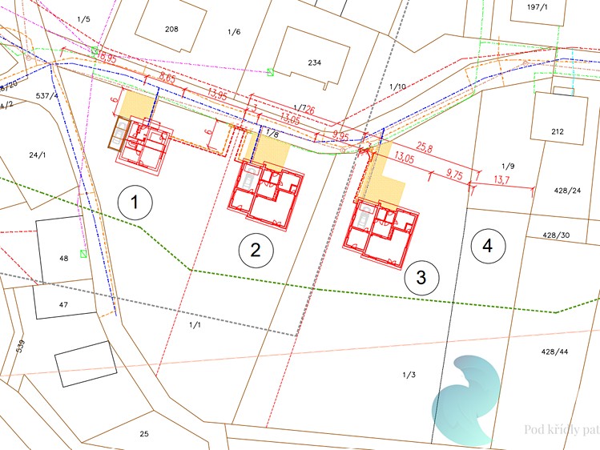Click the house floor plan on plot 3
This screenshot has width=600, height=450.
click(x=381, y=234)
